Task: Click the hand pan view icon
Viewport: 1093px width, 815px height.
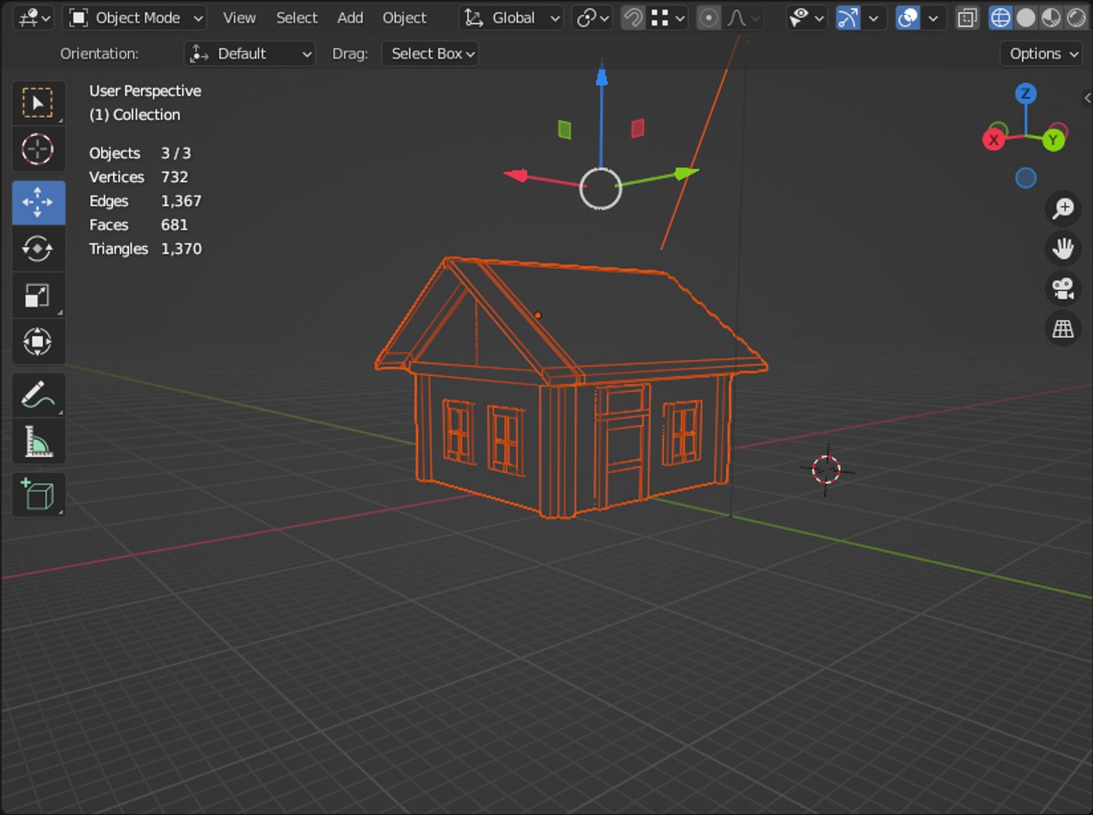Action: [x=1063, y=248]
